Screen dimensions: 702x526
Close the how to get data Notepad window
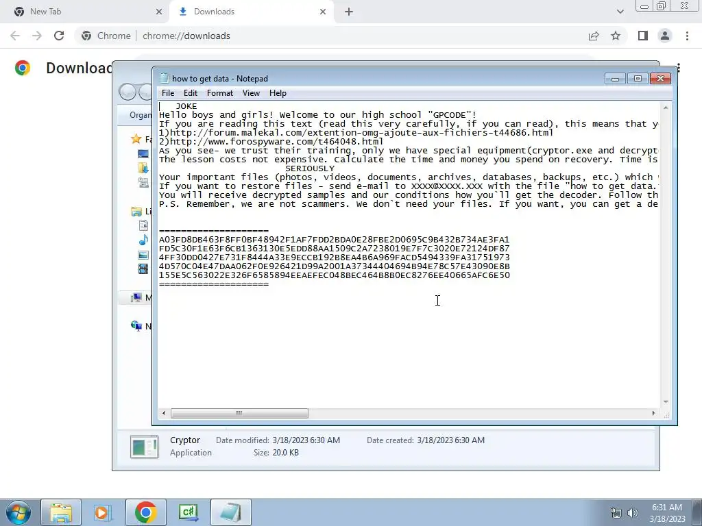(660, 79)
